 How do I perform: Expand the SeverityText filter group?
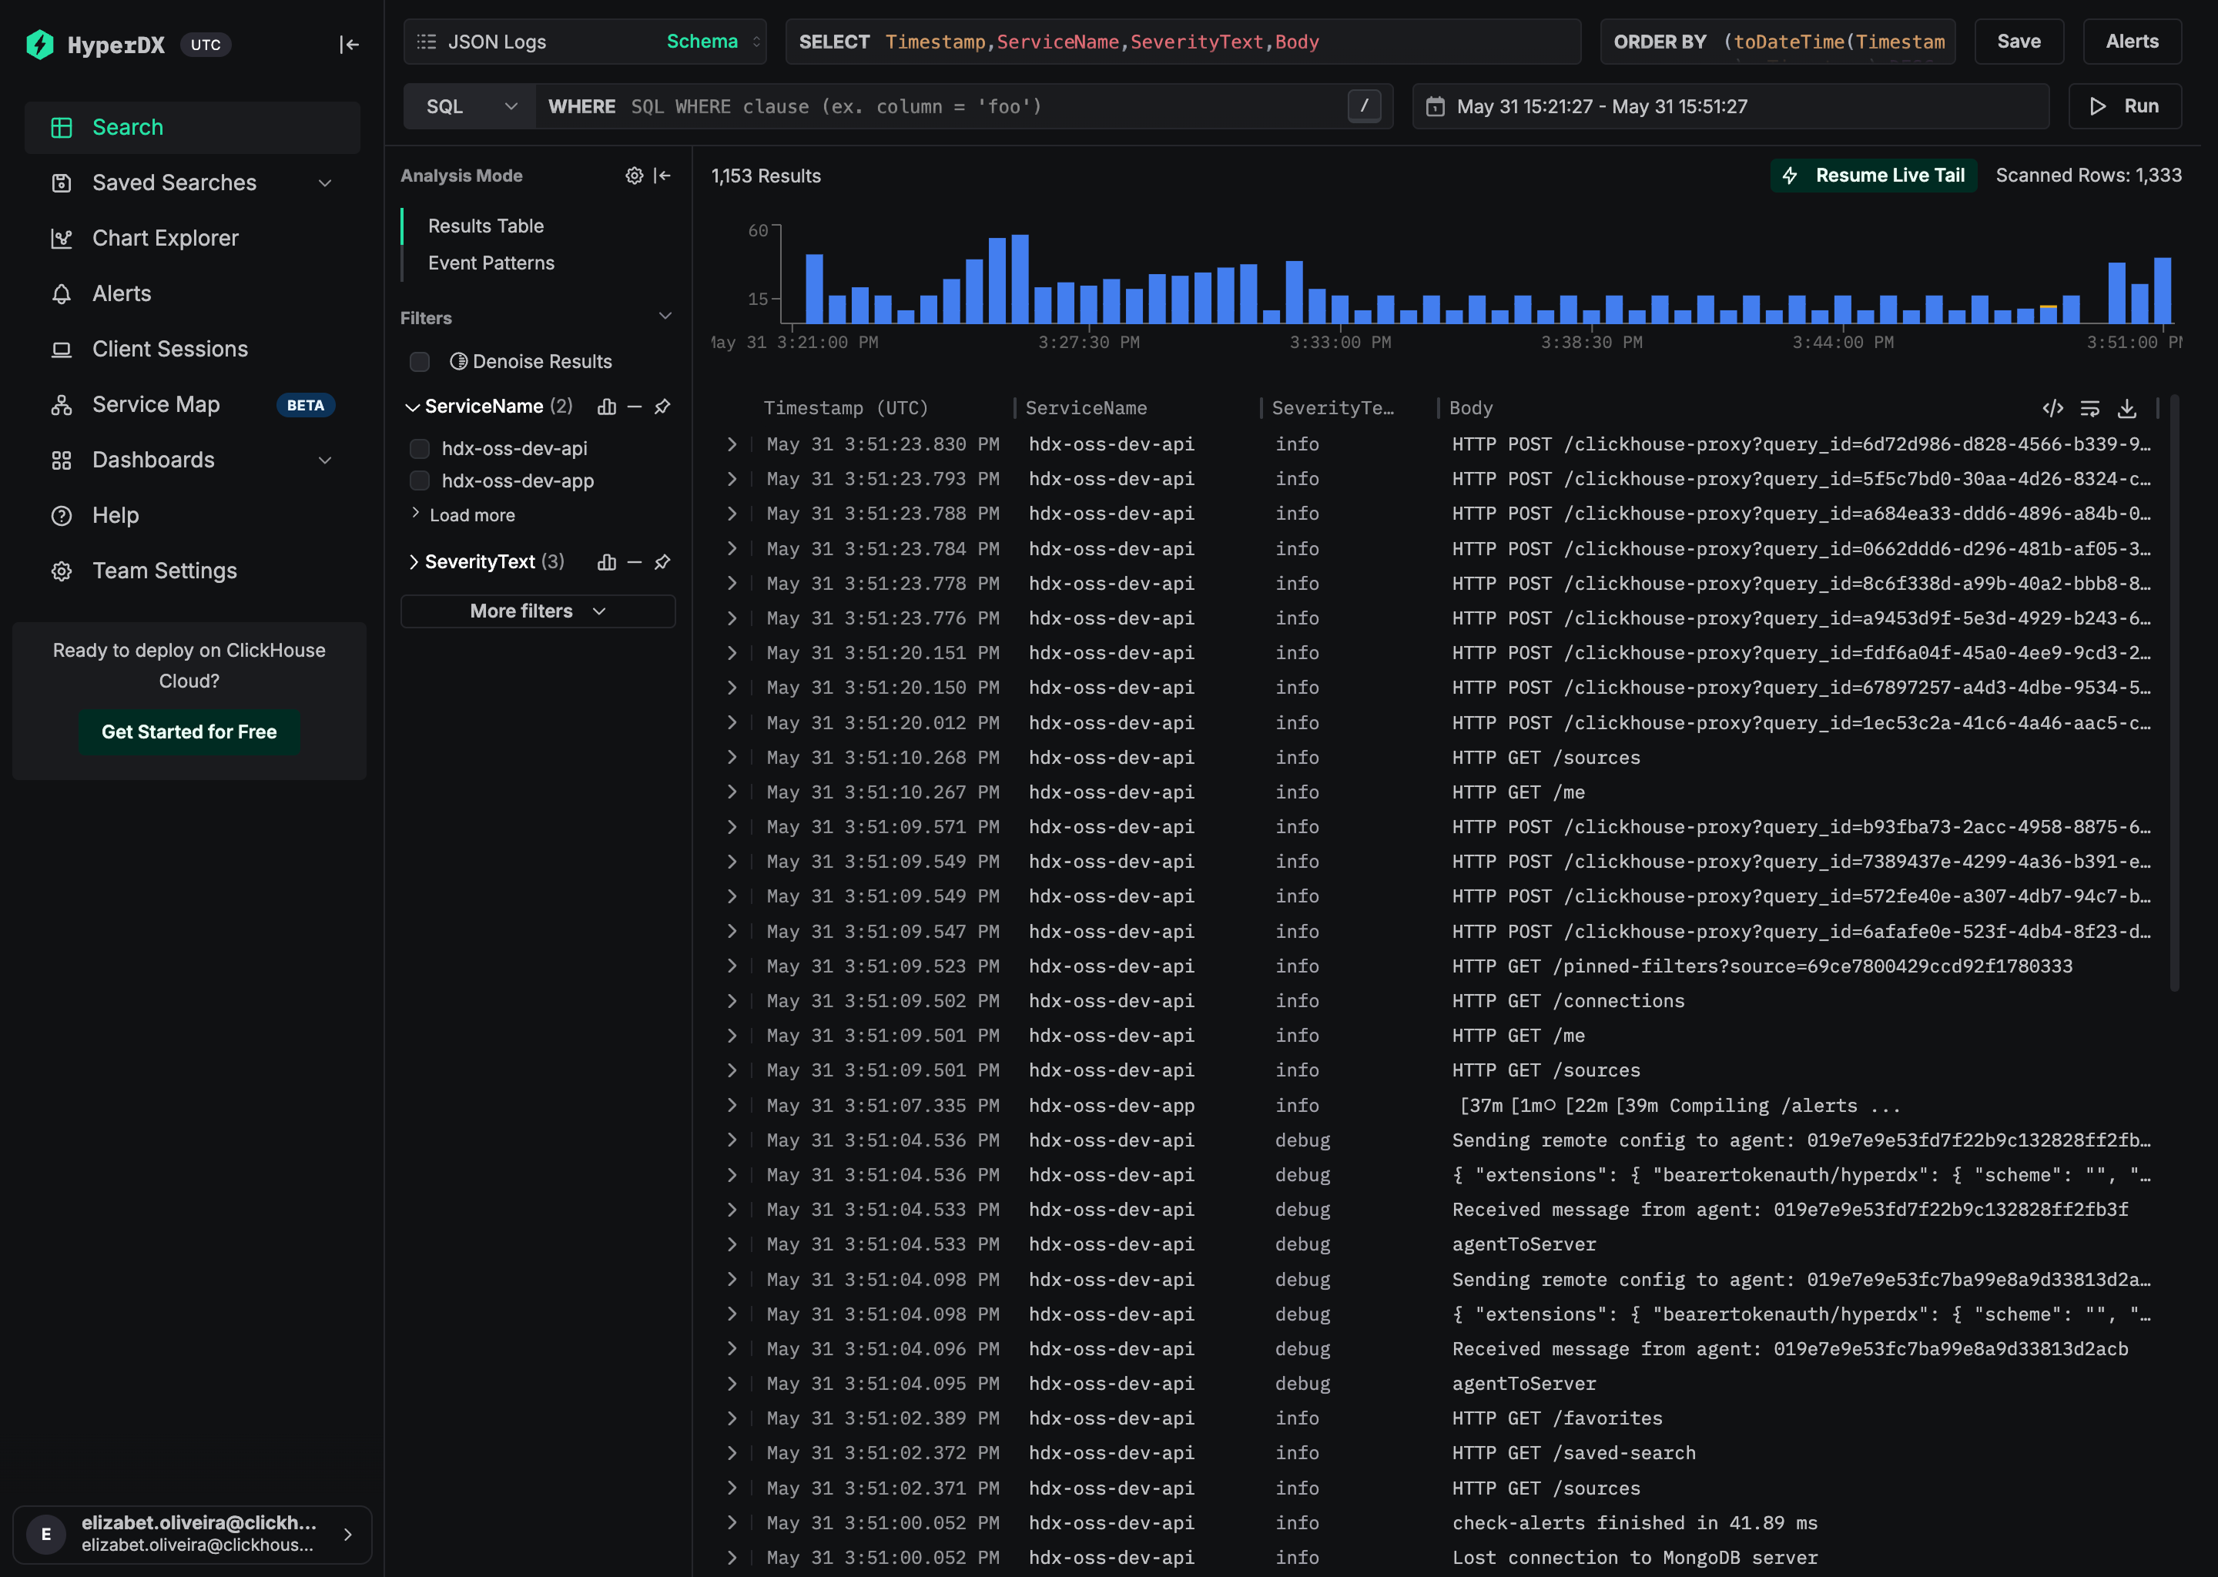click(414, 562)
